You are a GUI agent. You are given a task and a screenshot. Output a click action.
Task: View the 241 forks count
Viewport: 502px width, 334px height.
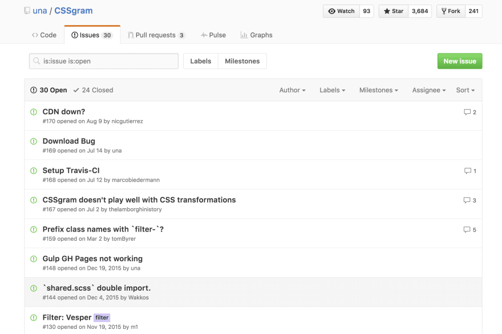click(x=473, y=11)
